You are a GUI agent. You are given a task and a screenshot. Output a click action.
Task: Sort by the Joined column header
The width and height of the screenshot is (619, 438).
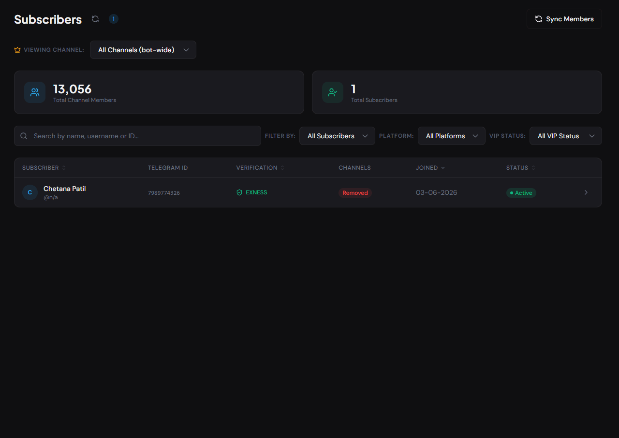click(430, 168)
